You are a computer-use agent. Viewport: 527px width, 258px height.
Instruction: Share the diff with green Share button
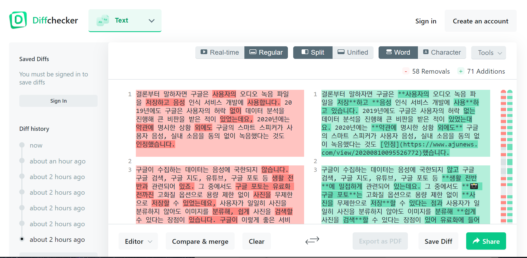click(x=486, y=241)
